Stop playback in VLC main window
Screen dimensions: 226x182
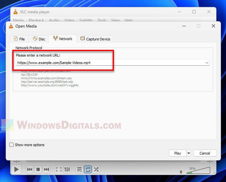(x=38, y=169)
